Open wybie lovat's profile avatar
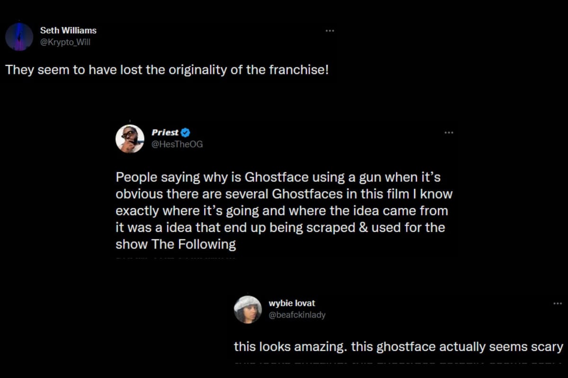568x378 pixels. click(x=248, y=309)
